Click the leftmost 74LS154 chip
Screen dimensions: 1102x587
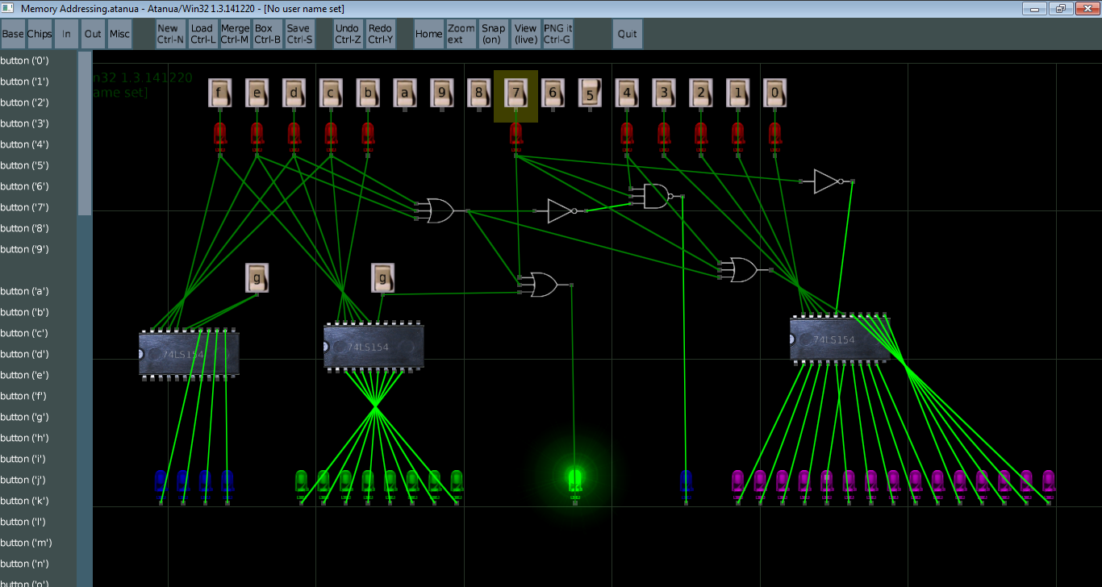(x=188, y=355)
